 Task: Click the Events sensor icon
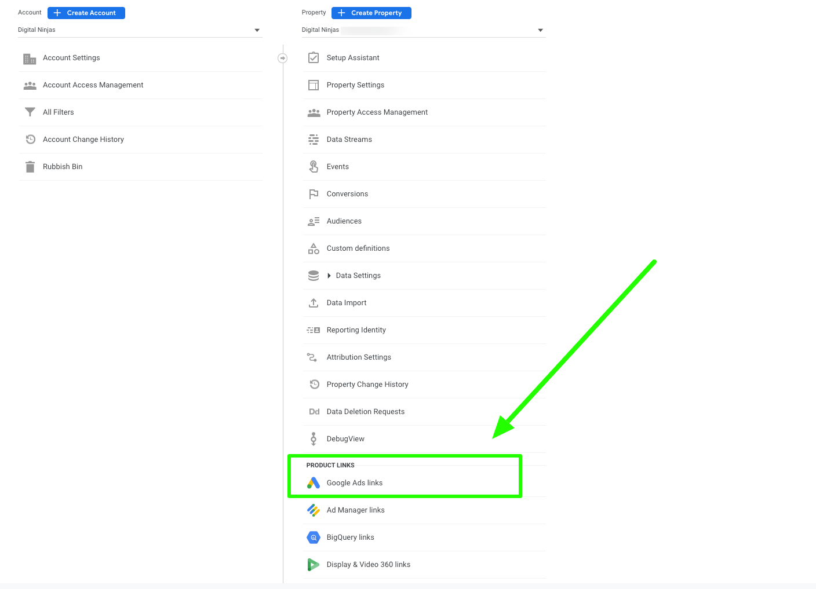pyautogui.click(x=314, y=166)
